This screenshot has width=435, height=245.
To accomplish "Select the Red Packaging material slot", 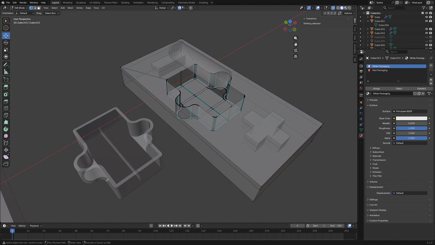I will coord(380,70).
